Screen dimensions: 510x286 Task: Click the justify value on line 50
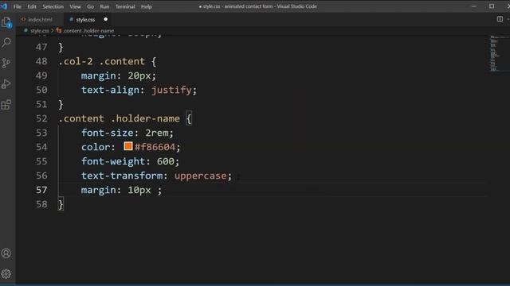point(171,90)
